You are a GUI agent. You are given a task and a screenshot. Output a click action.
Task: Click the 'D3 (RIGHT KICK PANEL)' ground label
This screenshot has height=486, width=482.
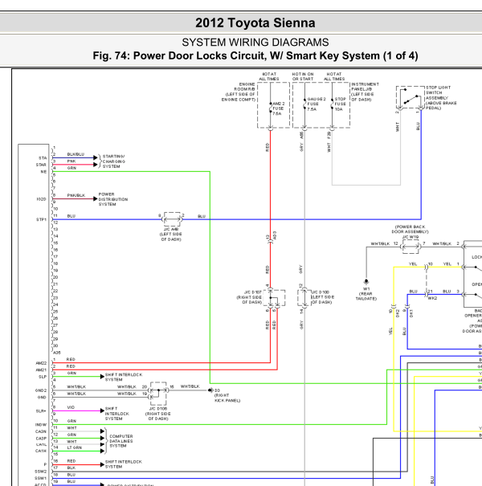pyautogui.click(x=227, y=395)
